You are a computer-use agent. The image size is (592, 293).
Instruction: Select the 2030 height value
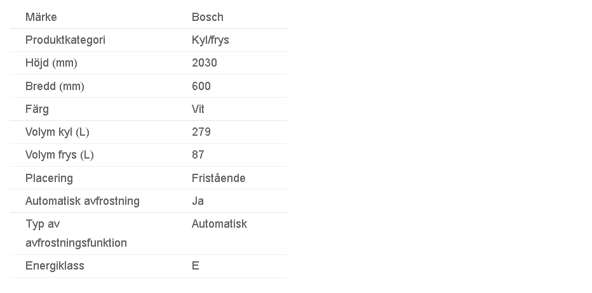coord(205,63)
